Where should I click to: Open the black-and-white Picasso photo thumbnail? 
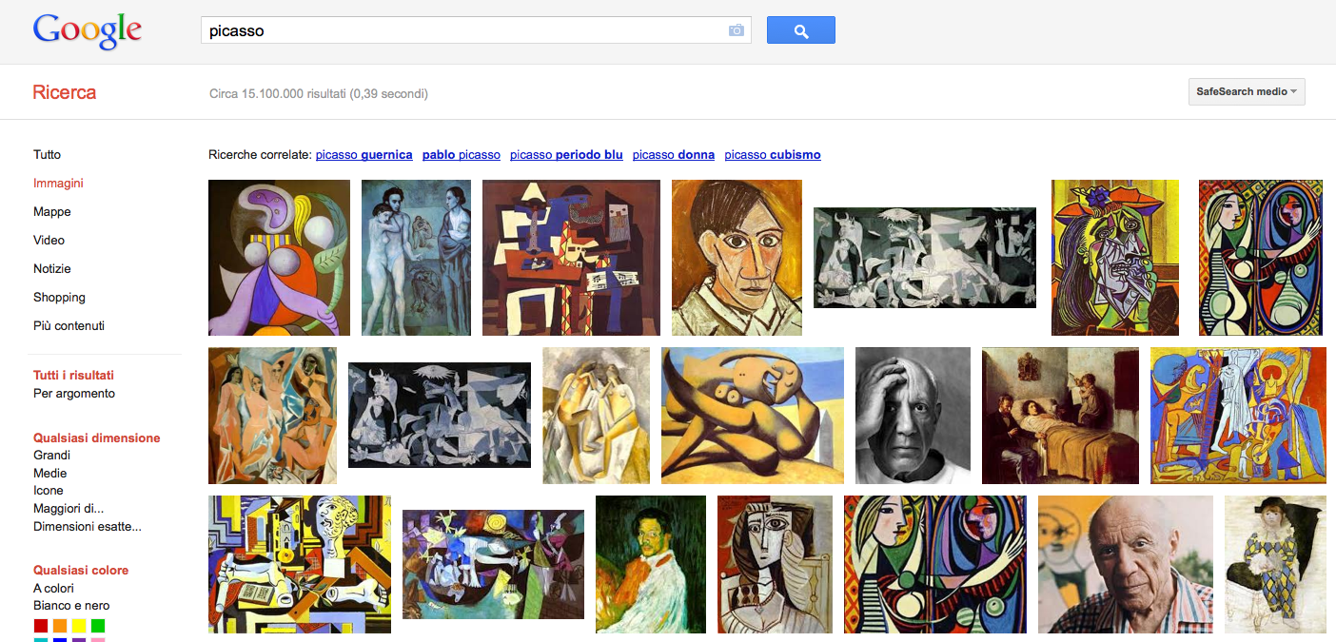click(913, 416)
